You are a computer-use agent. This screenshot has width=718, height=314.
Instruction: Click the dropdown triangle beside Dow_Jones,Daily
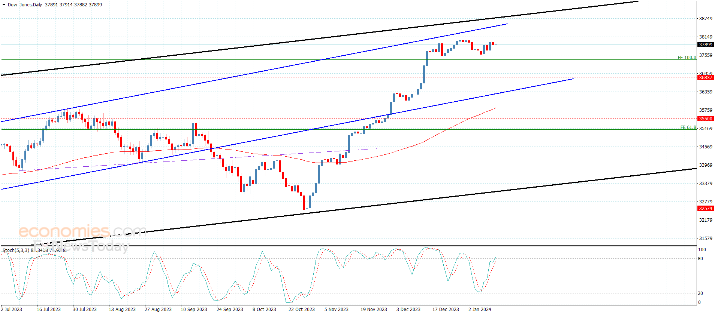4,5
